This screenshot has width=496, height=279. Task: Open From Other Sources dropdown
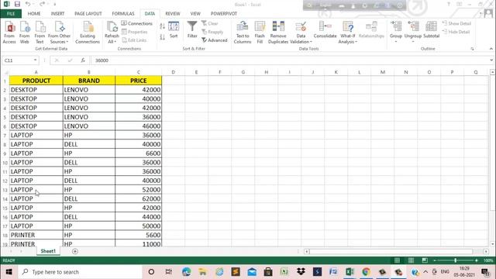click(x=60, y=33)
